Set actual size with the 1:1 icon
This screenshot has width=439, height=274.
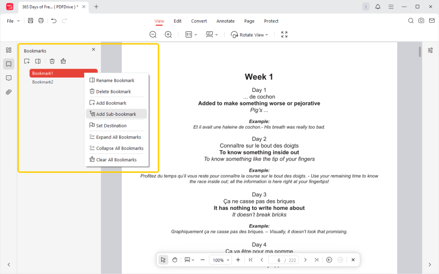(x=189, y=34)
